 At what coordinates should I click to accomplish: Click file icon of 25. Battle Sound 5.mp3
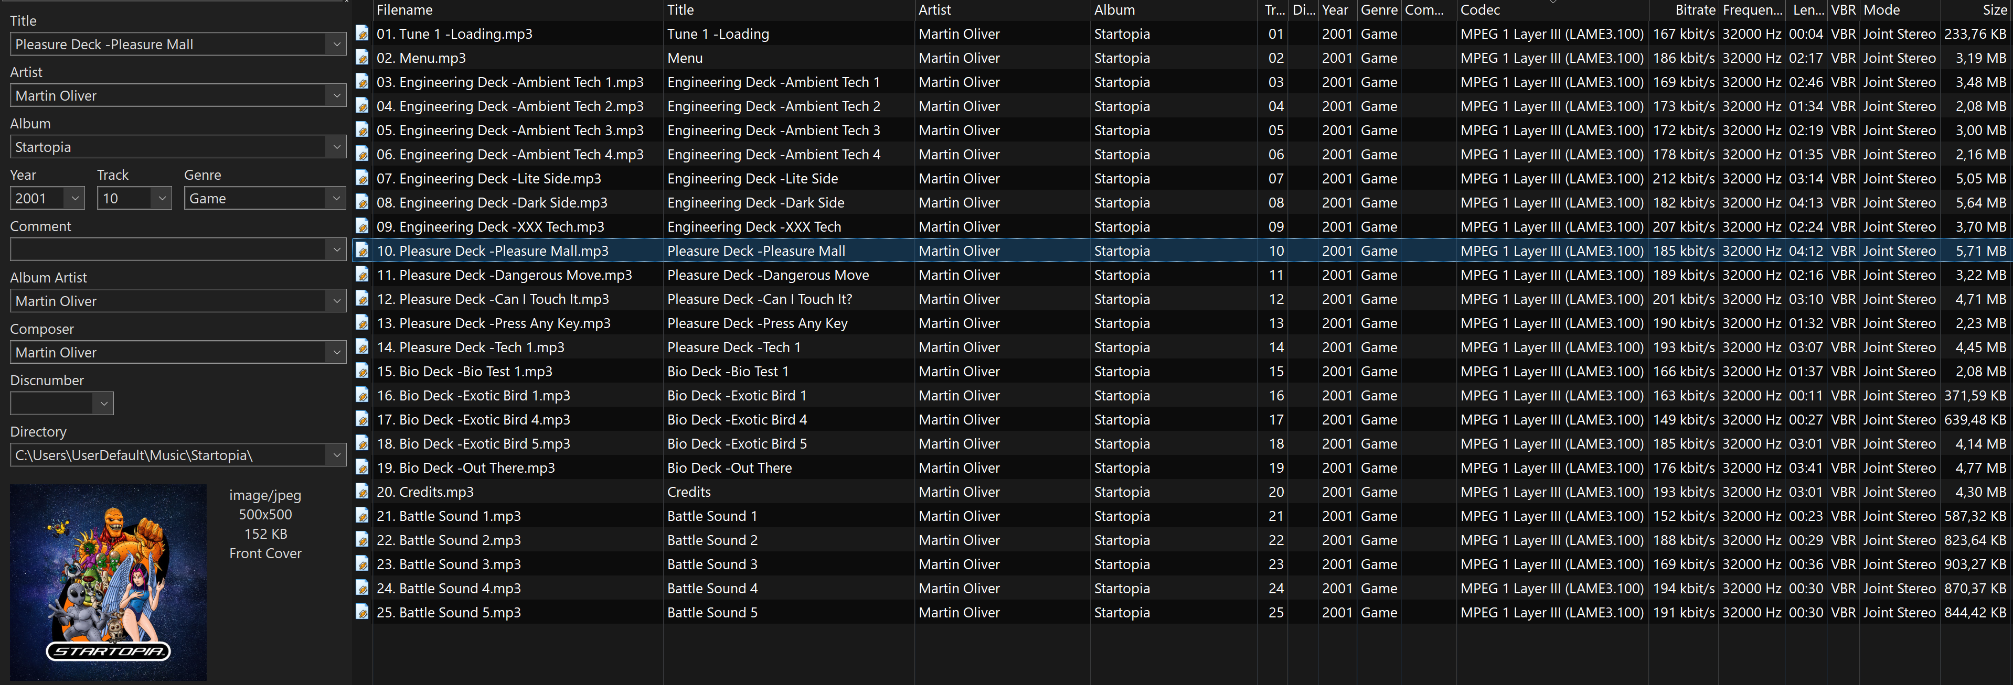tap(362, 612)
